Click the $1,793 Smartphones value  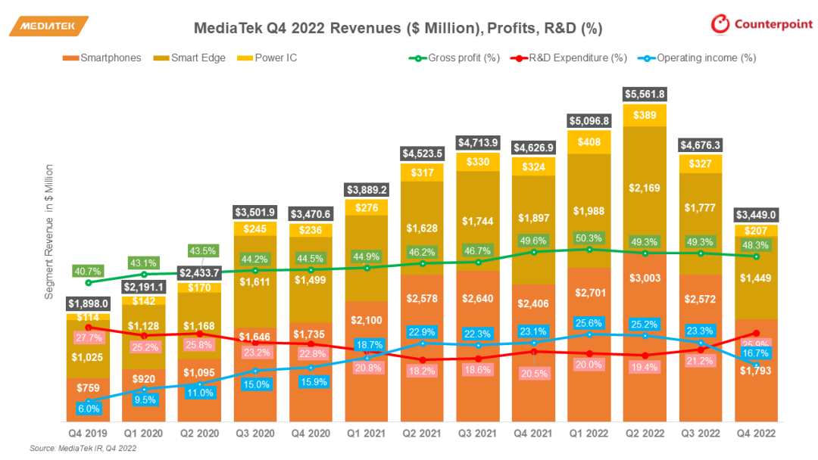755,371
